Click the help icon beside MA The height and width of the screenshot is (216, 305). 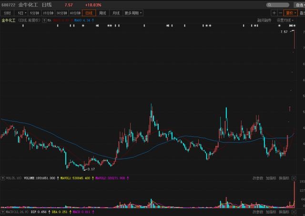pos(43,21)
